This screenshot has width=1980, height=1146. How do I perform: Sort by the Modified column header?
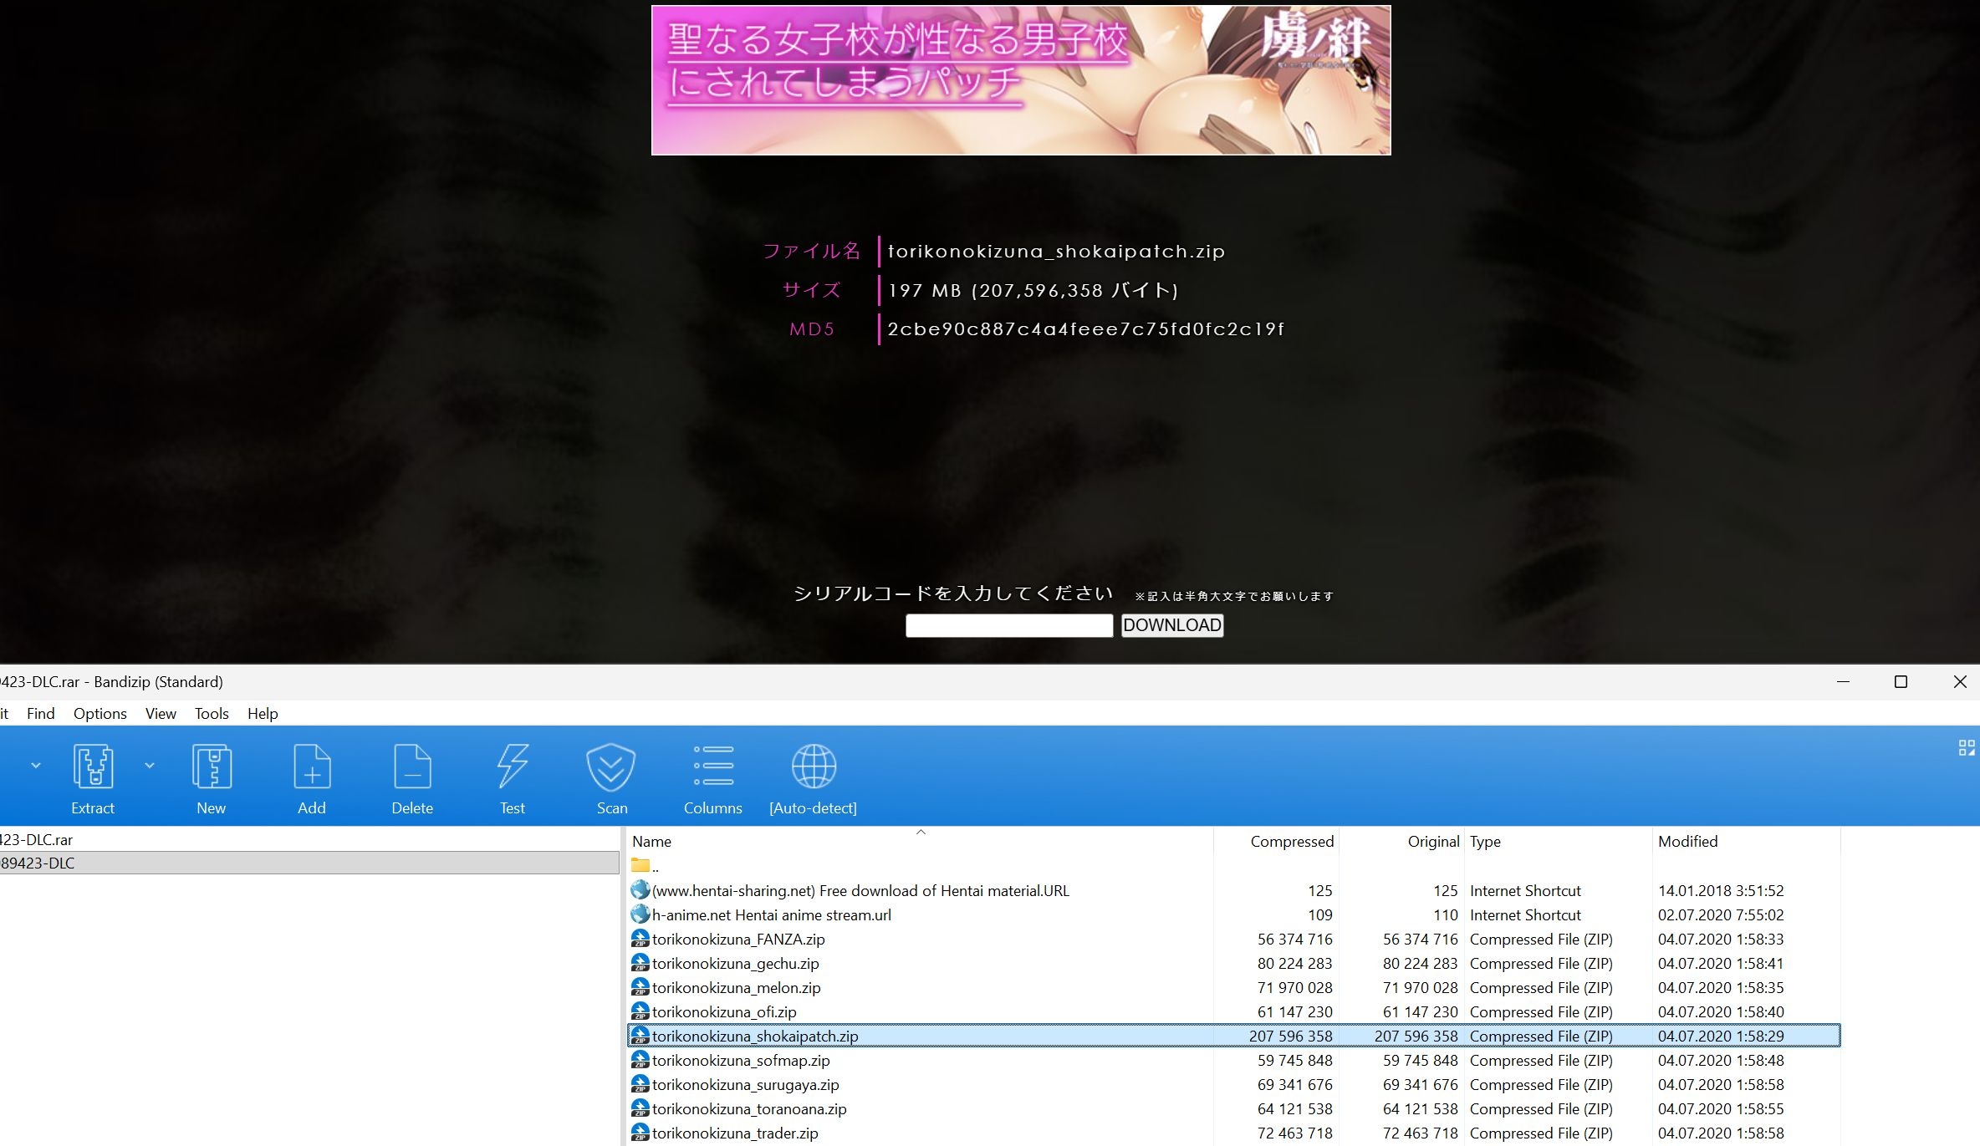(x=1746, y=841)
